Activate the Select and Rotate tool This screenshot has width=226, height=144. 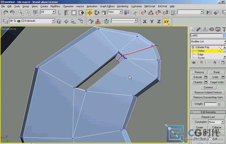(97, 12)
